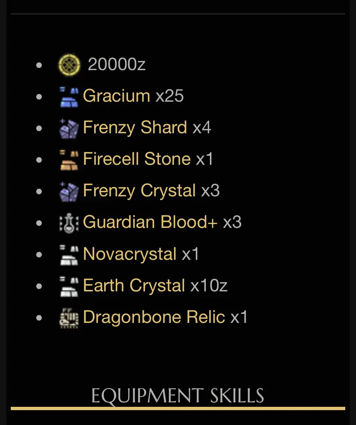The image size is (356, 425).
Task: Follow the Earth Crystal link
Action: (134, 285)
